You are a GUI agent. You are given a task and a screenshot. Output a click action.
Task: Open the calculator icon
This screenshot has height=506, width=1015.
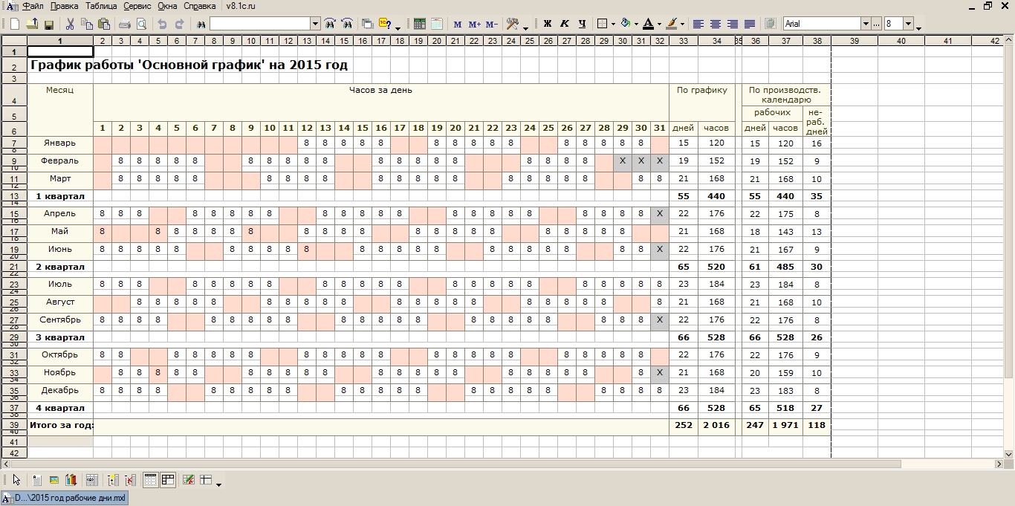click(x=419, y=24)
